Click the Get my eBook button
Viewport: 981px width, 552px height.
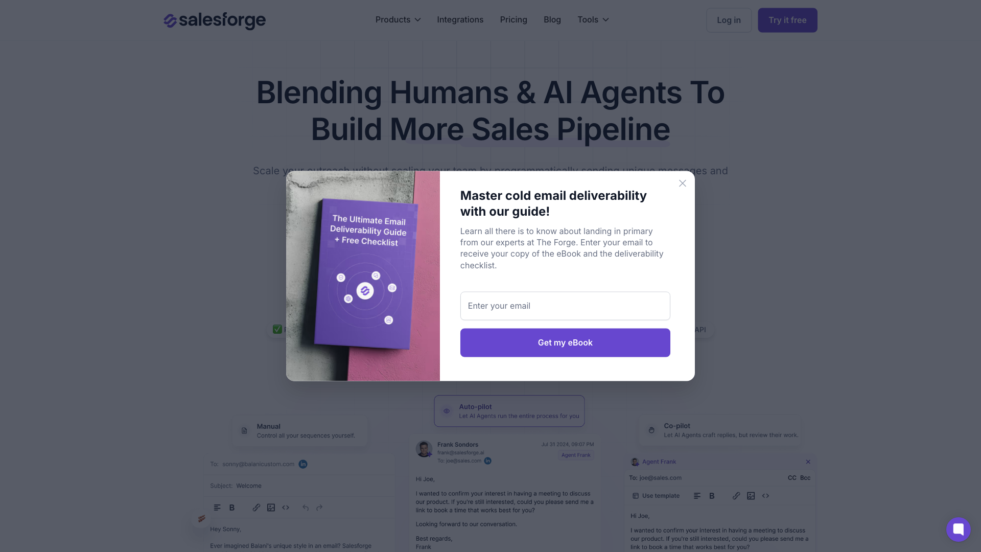[565, 342]
